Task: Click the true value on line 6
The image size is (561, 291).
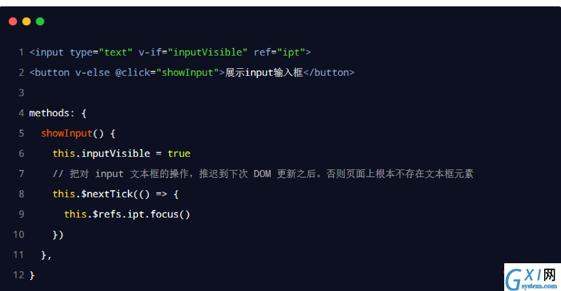Action: (179, 153)
